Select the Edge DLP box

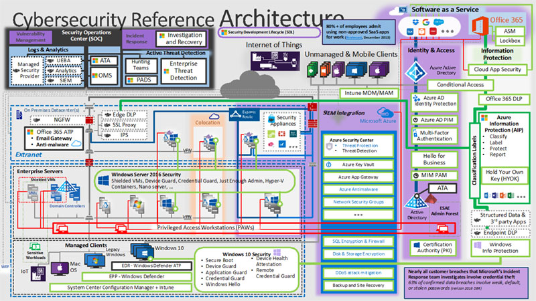click(x=125, y=114)
